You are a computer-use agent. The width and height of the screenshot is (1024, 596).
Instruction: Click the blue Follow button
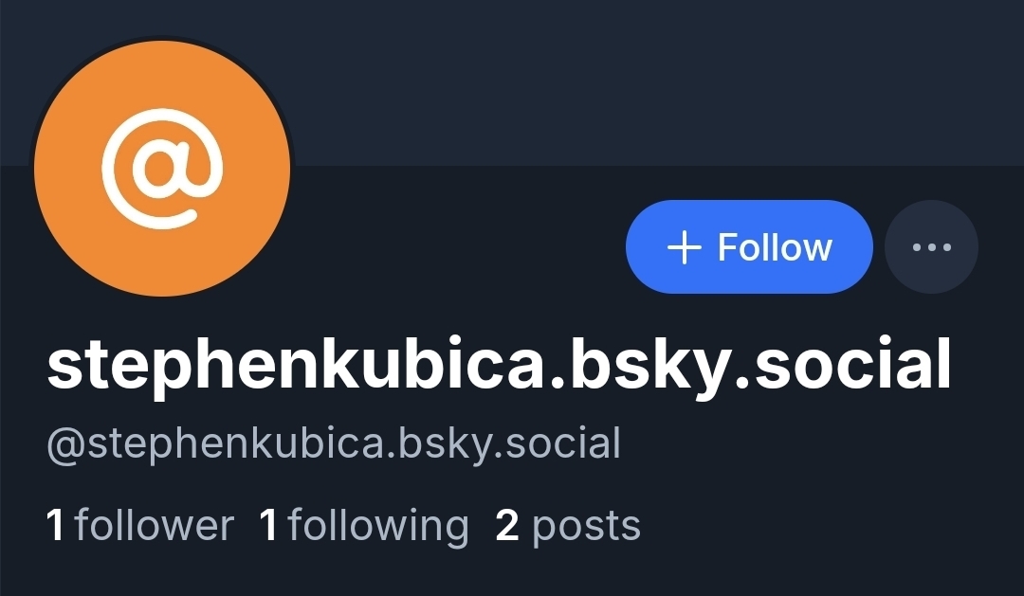(749, 246)
